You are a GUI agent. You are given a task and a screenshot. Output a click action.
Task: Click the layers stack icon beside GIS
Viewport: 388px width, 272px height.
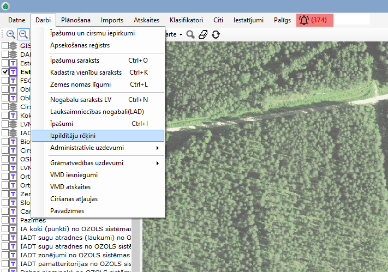13,46
